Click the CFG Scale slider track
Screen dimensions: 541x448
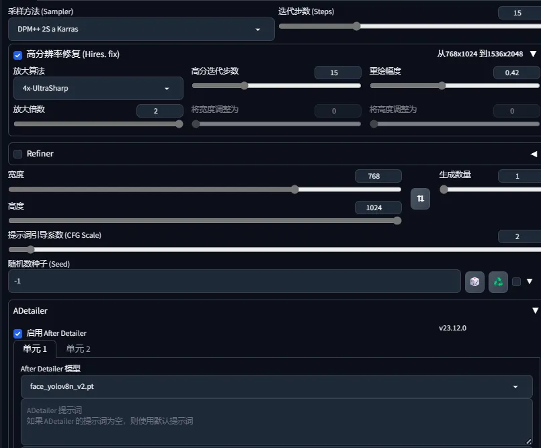coord(275,249)
